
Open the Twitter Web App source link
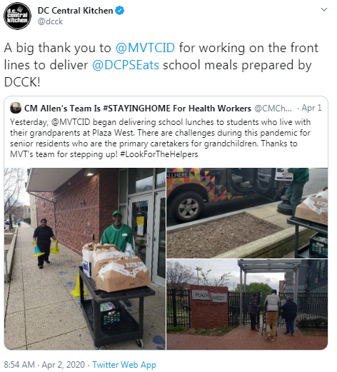[124, 365]
